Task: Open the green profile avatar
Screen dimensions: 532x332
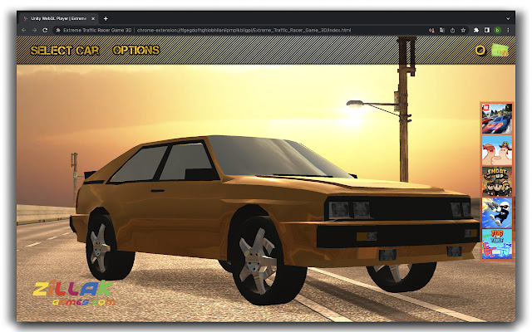Action: point(497,30)
